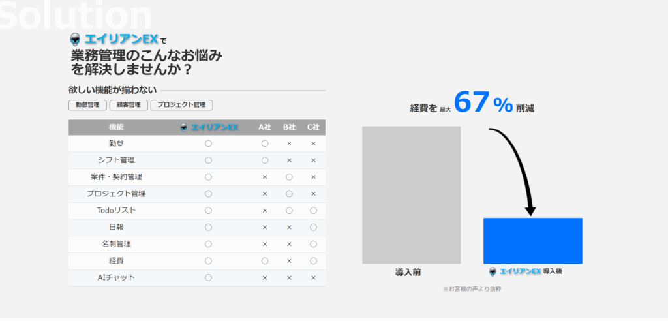Click the B社 column header
The image size is (668, 321).
point(289,127)
